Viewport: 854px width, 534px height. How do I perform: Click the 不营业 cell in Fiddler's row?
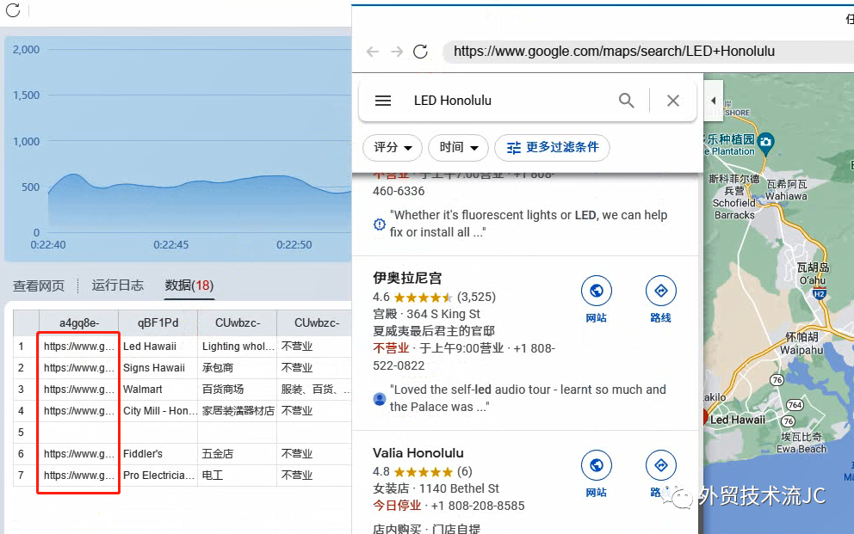click(x=315, y=453)
